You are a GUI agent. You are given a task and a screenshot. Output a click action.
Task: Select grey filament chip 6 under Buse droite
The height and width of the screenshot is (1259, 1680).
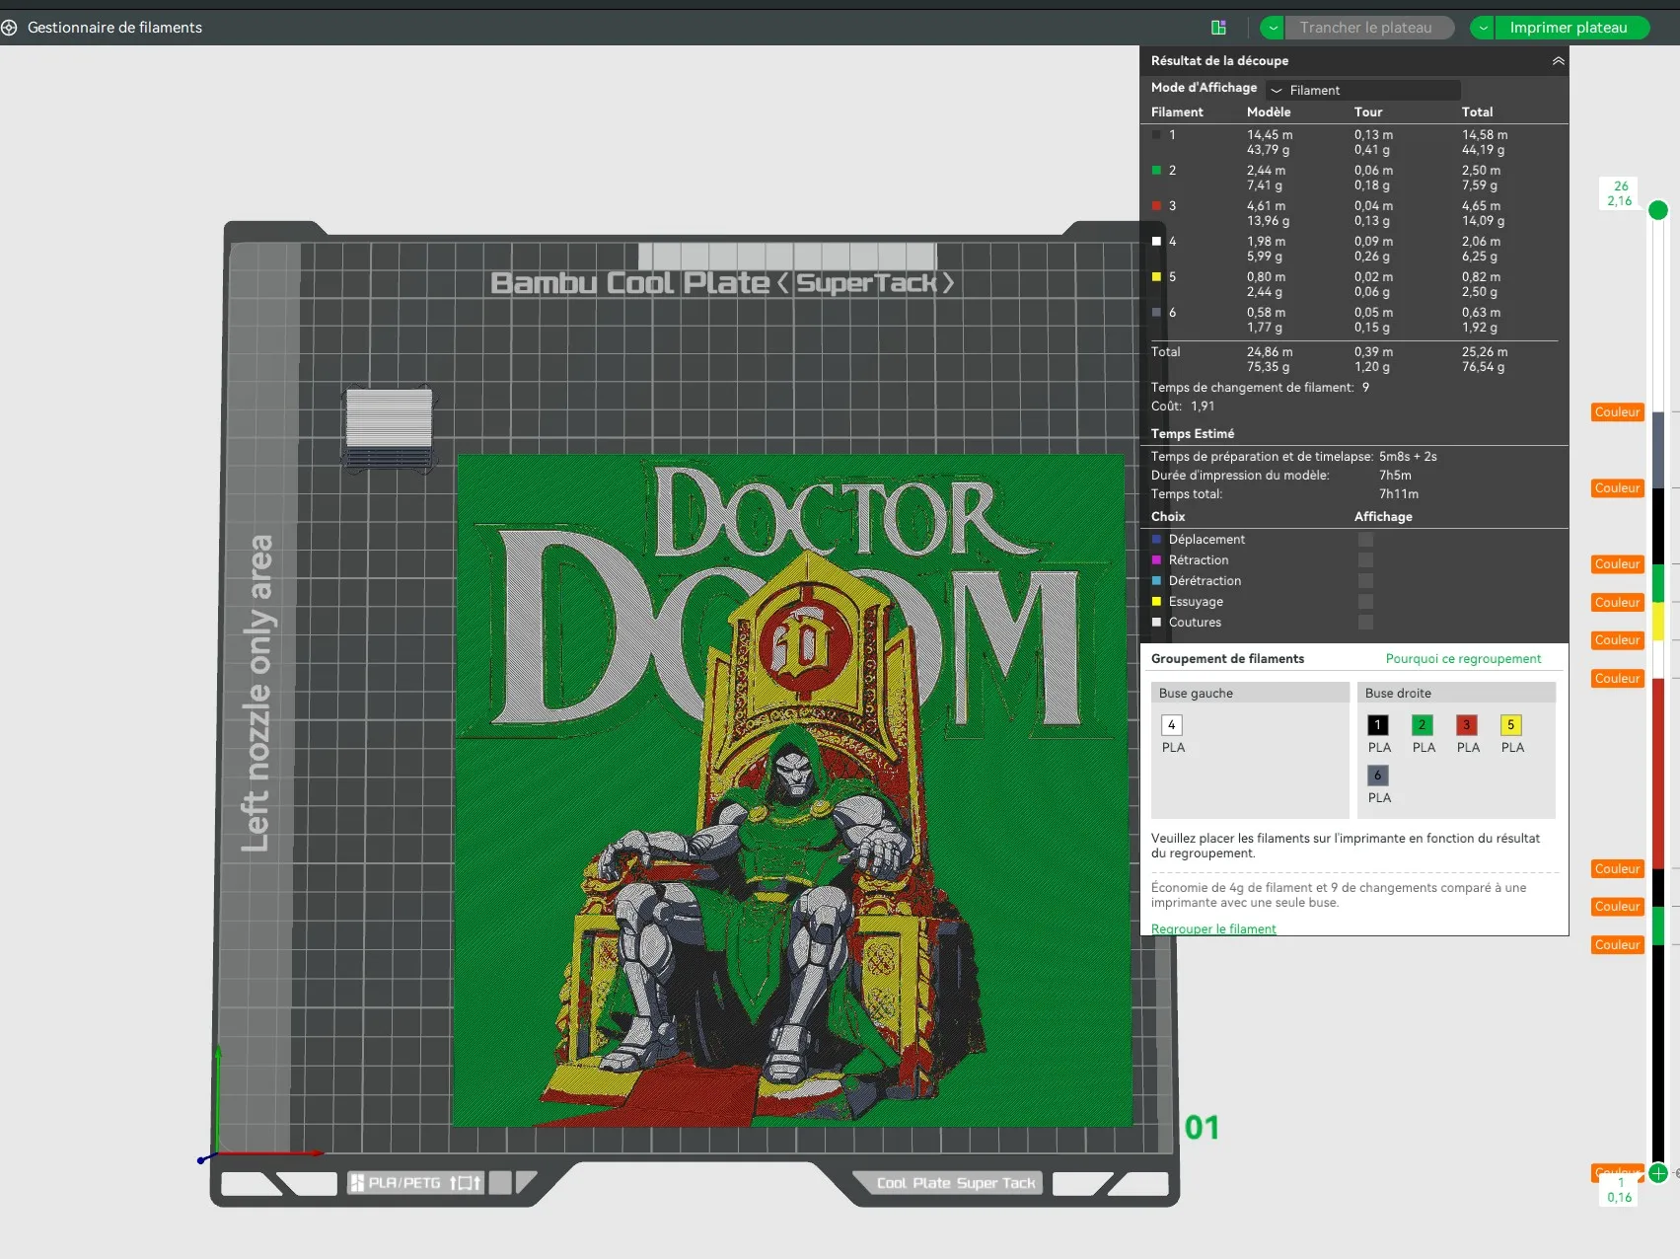pos(1378,776)
